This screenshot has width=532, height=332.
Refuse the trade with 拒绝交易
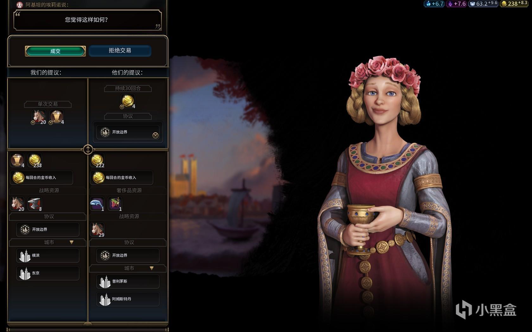120,51
